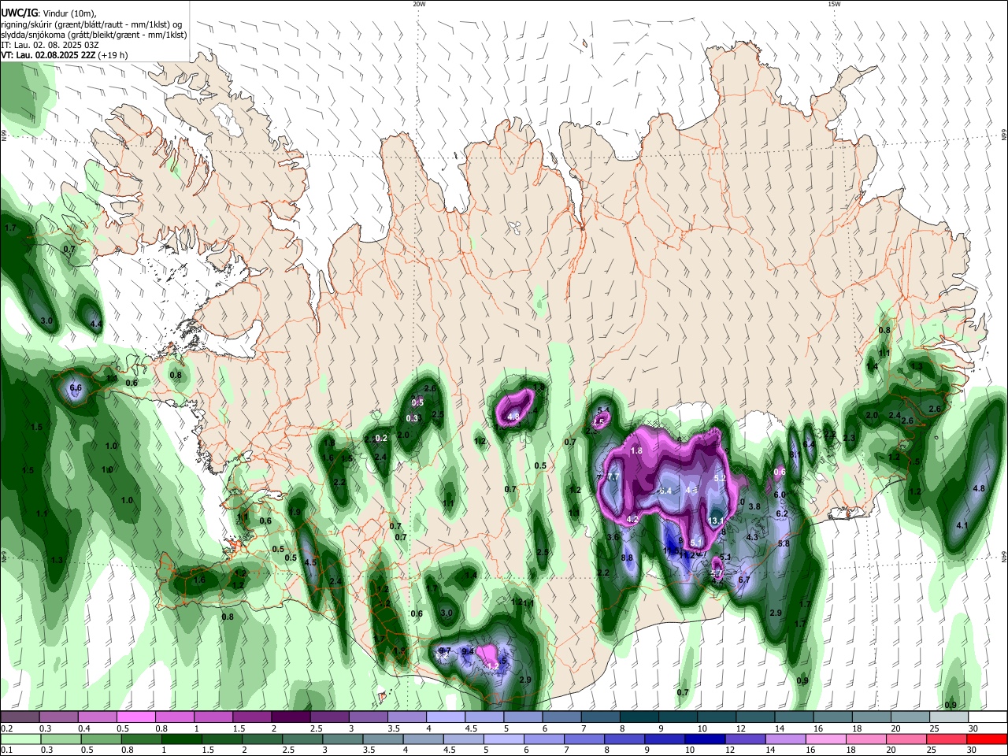Click the pale green 0.1–0.3 swatch in lower legend row
The image size is (1008, 756).
pos(20,739)
